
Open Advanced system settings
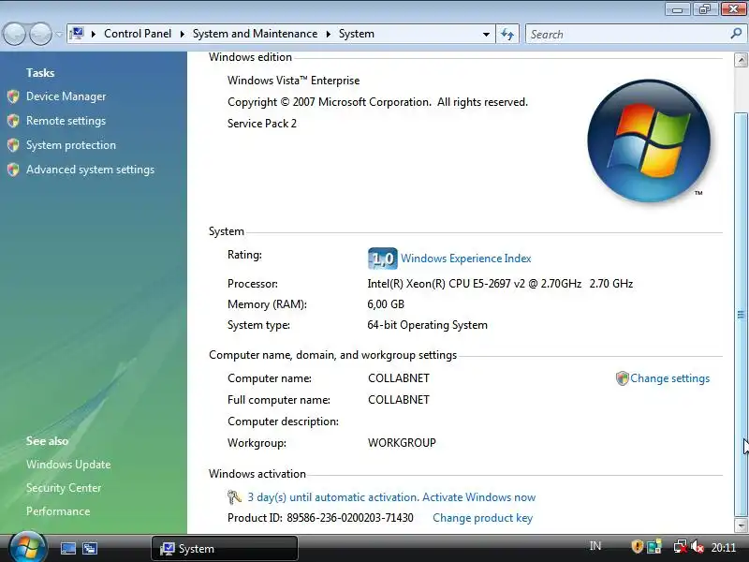point(90,170)
